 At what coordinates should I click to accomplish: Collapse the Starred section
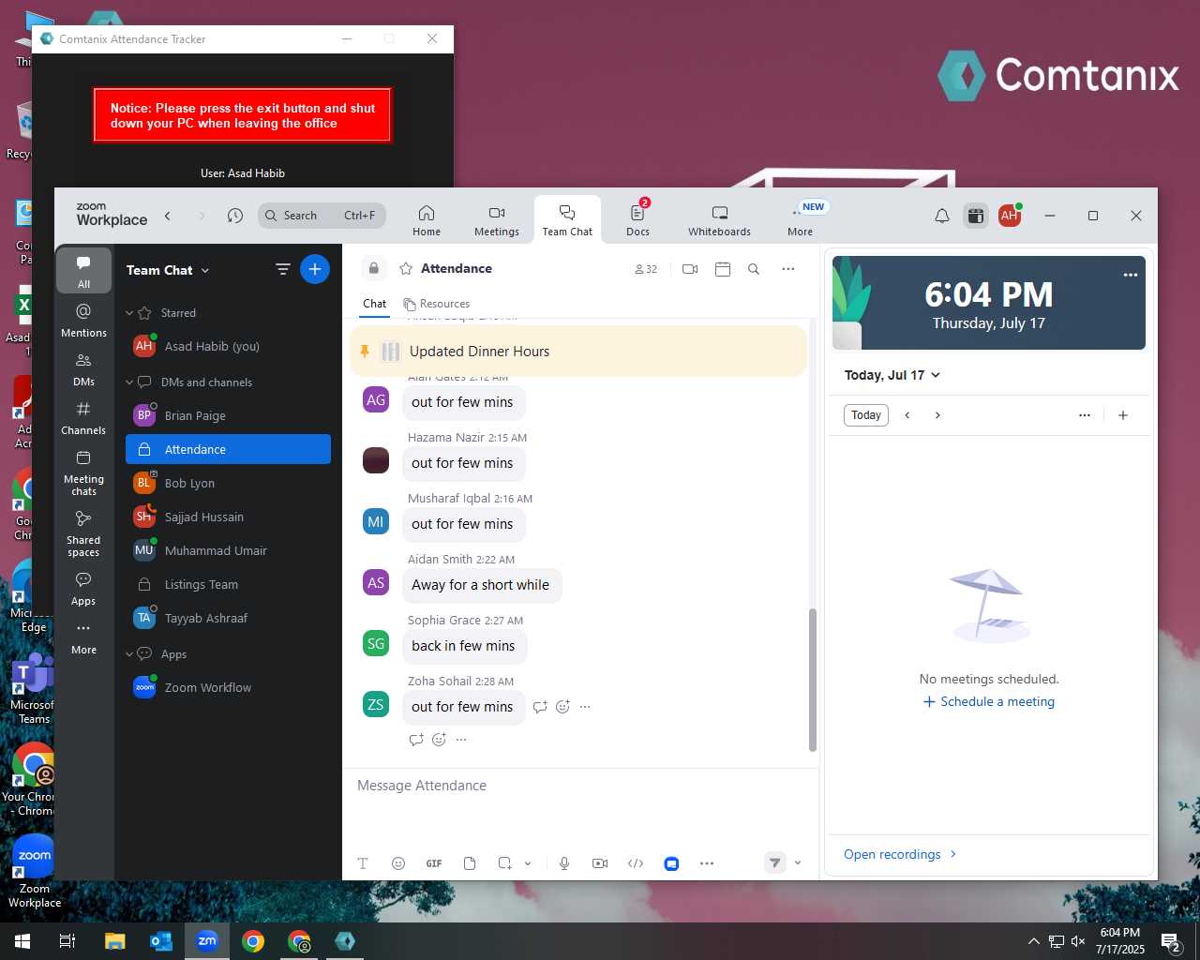(x=130, y=313)
